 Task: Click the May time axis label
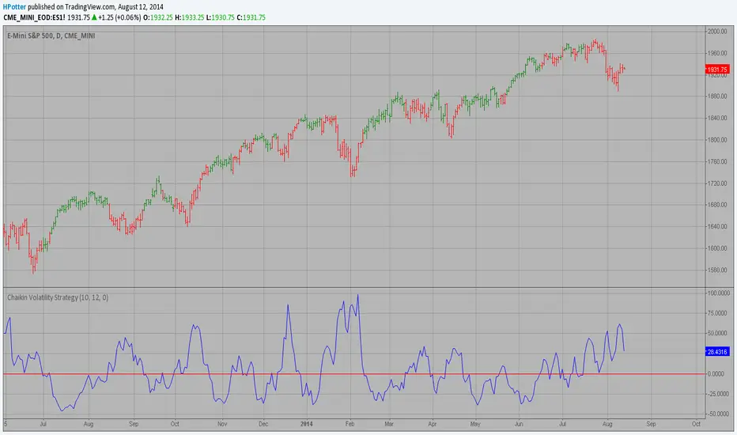click(475, 424)
